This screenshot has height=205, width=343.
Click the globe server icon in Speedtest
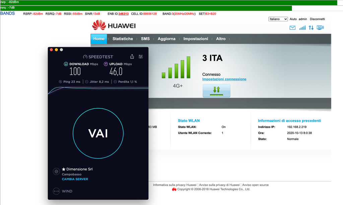[56, 172]
